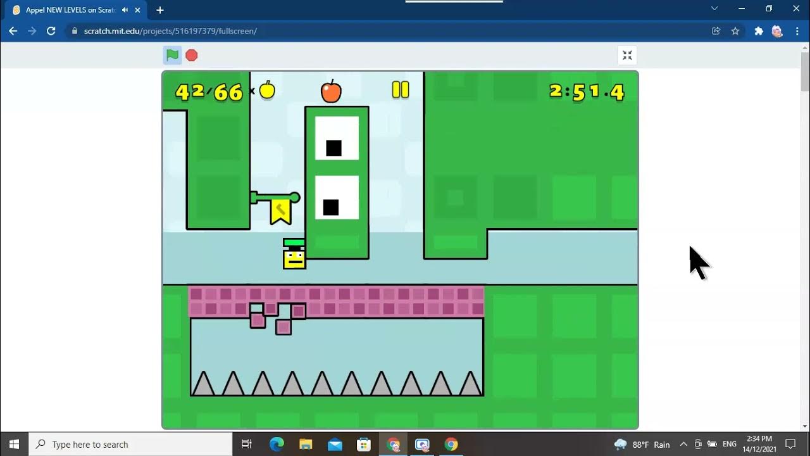Share this page using the share icon
The image size is (810, 456).
(x=716, y=31)
